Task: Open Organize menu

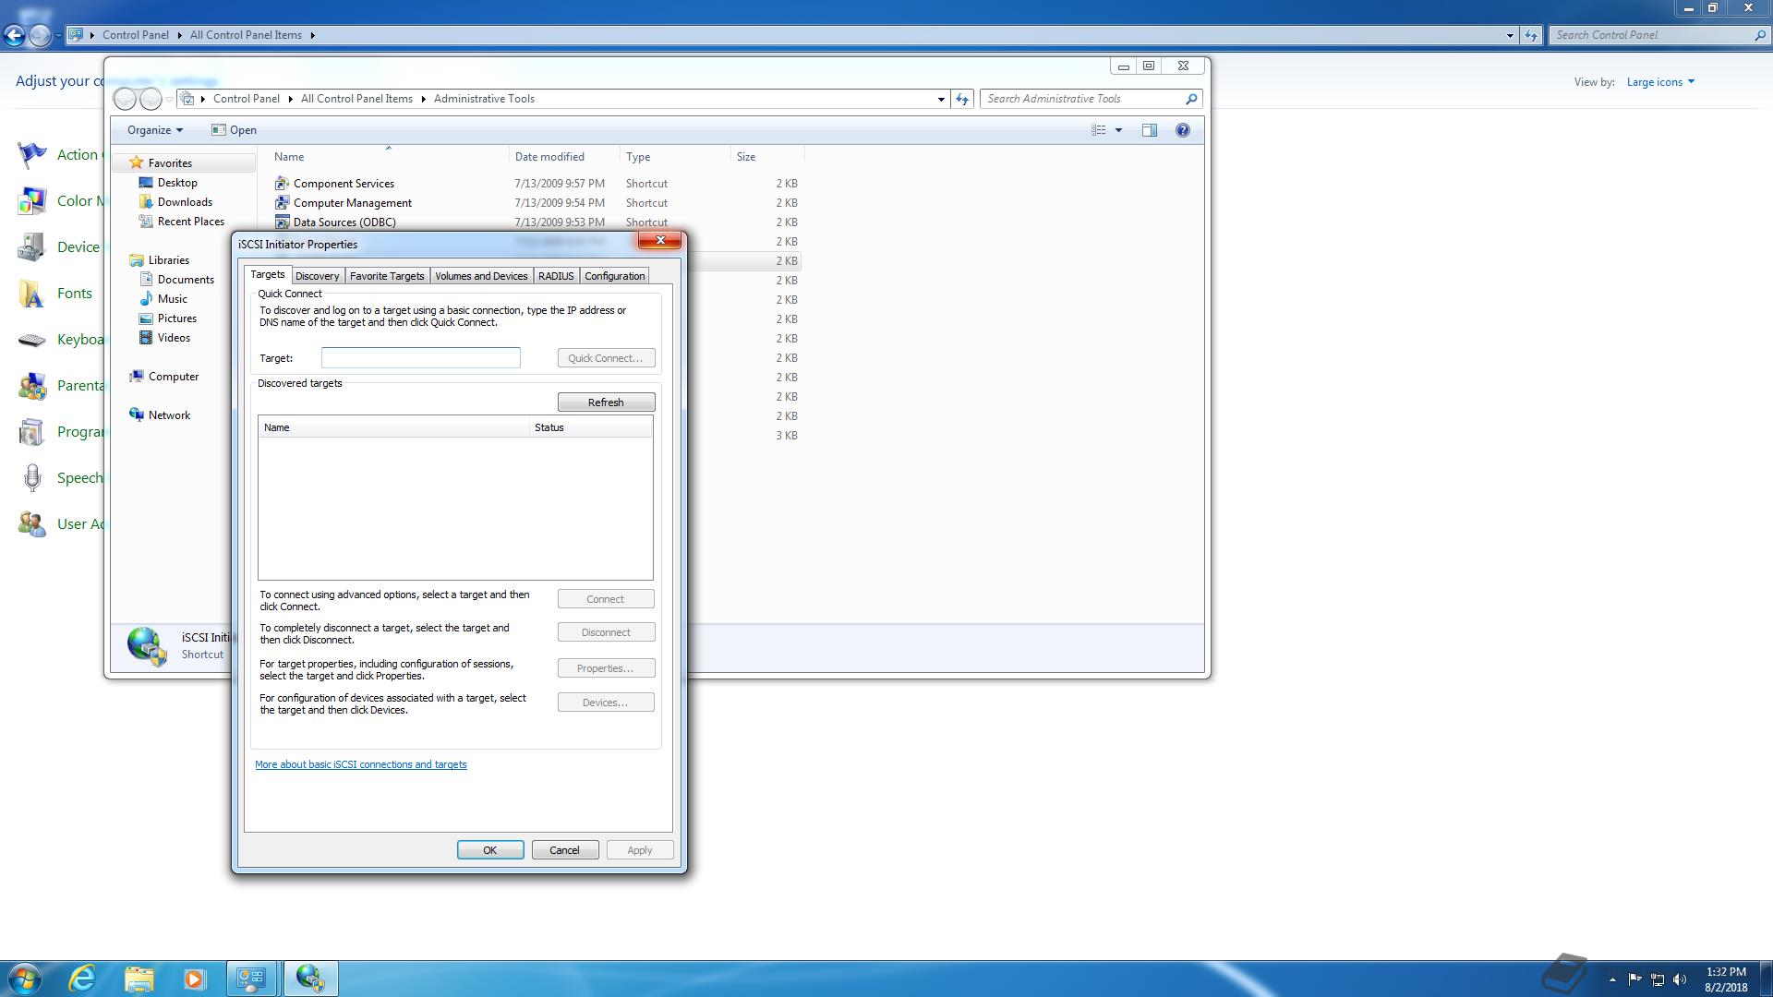Action: (x=155, y=130)
